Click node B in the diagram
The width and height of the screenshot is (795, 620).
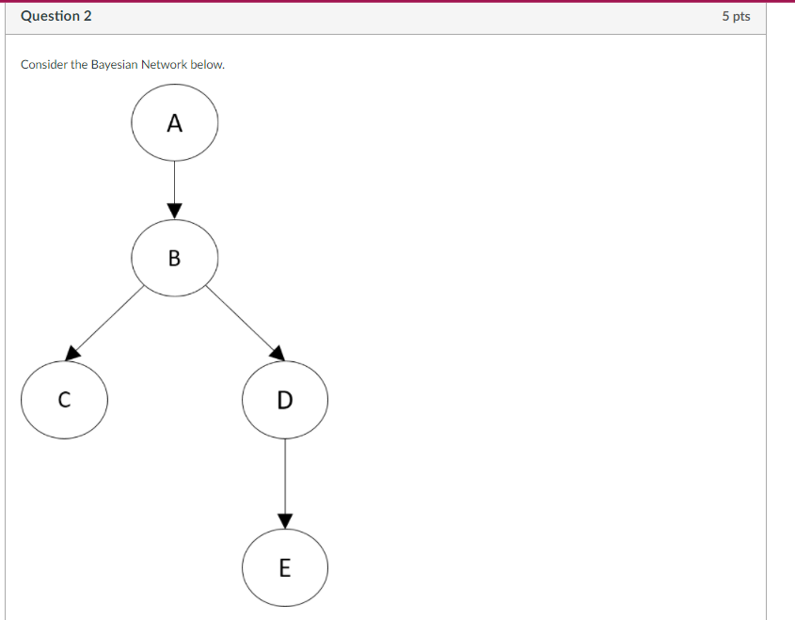pyautogui.click(x=174, y=259)
